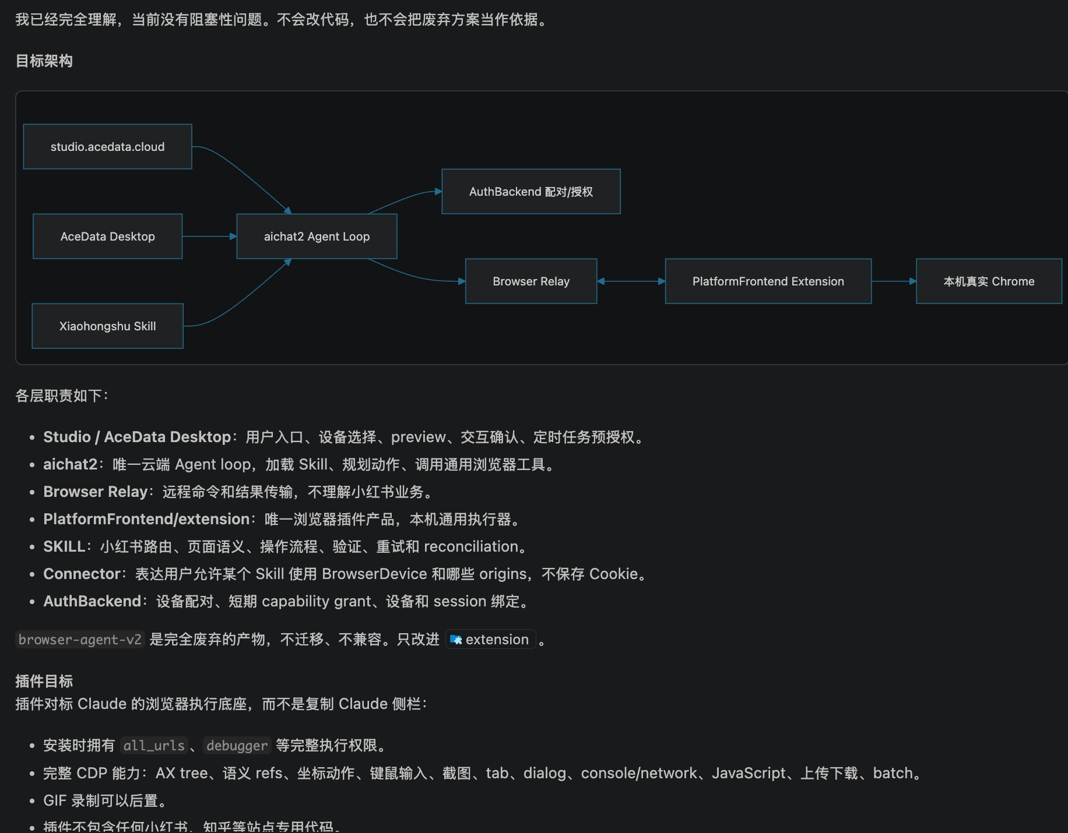Click the extension folder icon chip
The image size is (1068, 833).
456,640
